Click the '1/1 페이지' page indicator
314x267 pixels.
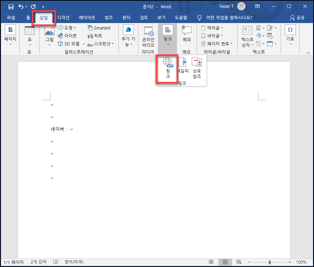pos(14,262)
